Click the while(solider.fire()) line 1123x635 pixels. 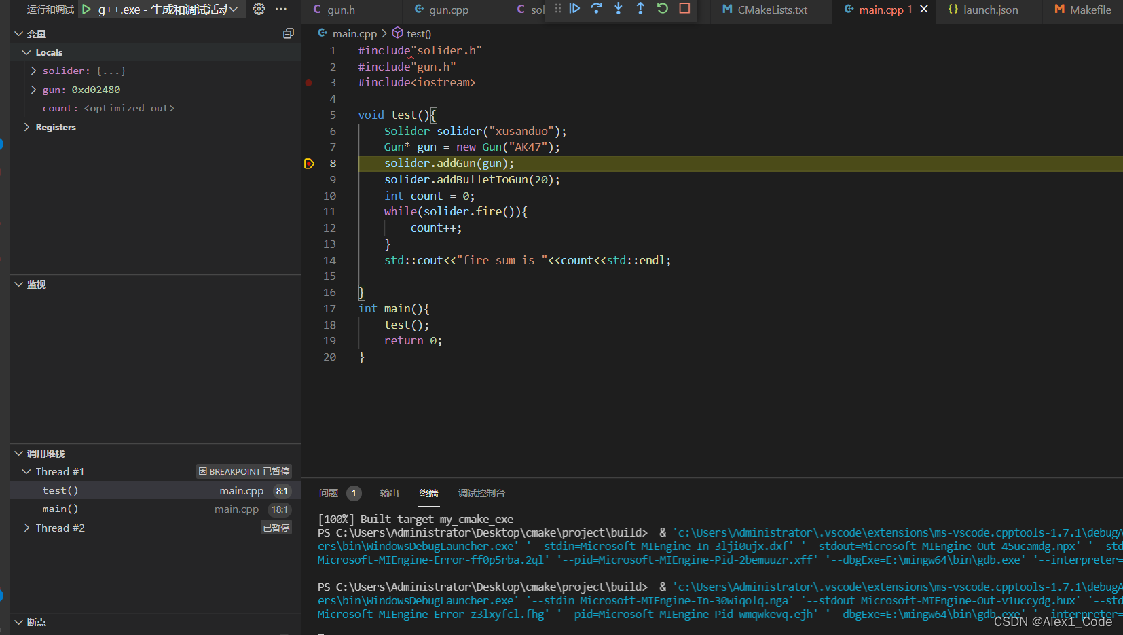(x=456, y=212)
